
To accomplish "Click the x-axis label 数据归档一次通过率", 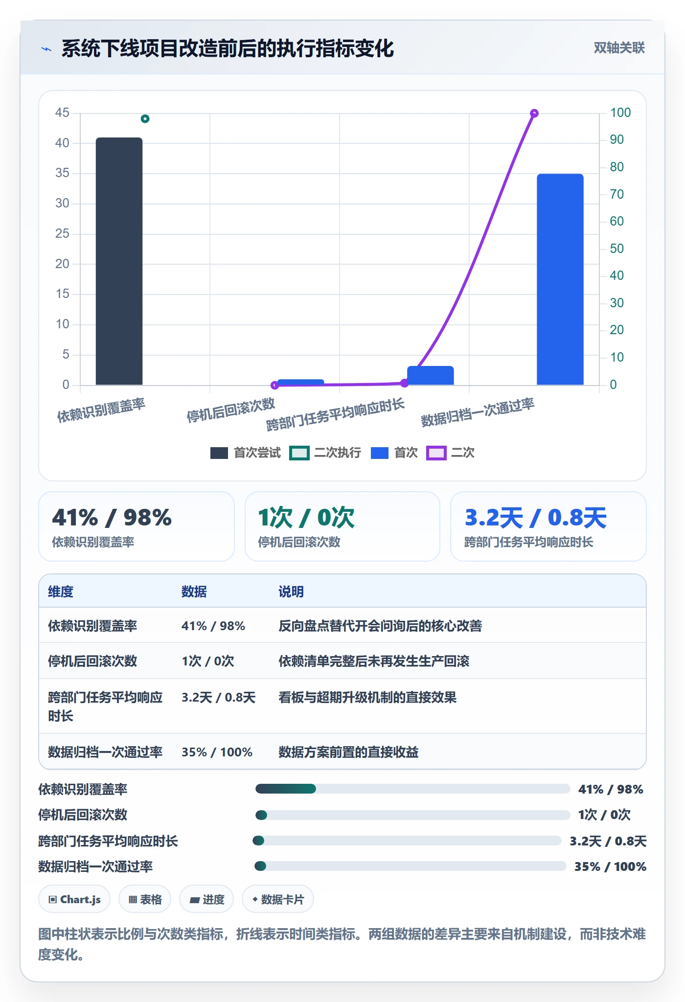I will point(478,412).
